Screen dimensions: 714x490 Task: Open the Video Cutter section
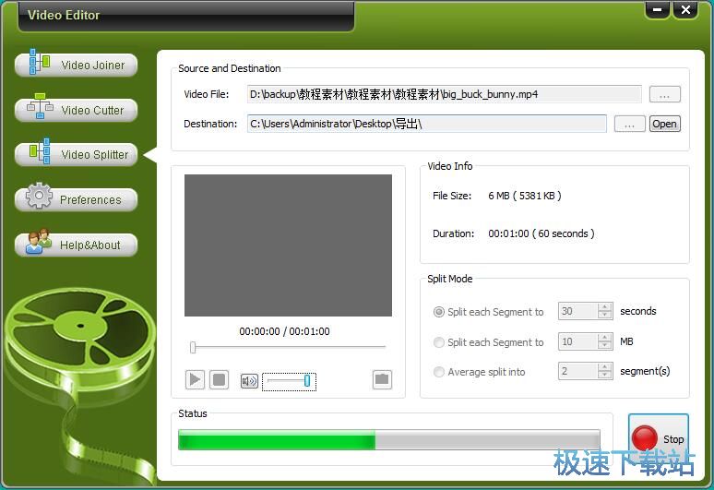point(76,110)
